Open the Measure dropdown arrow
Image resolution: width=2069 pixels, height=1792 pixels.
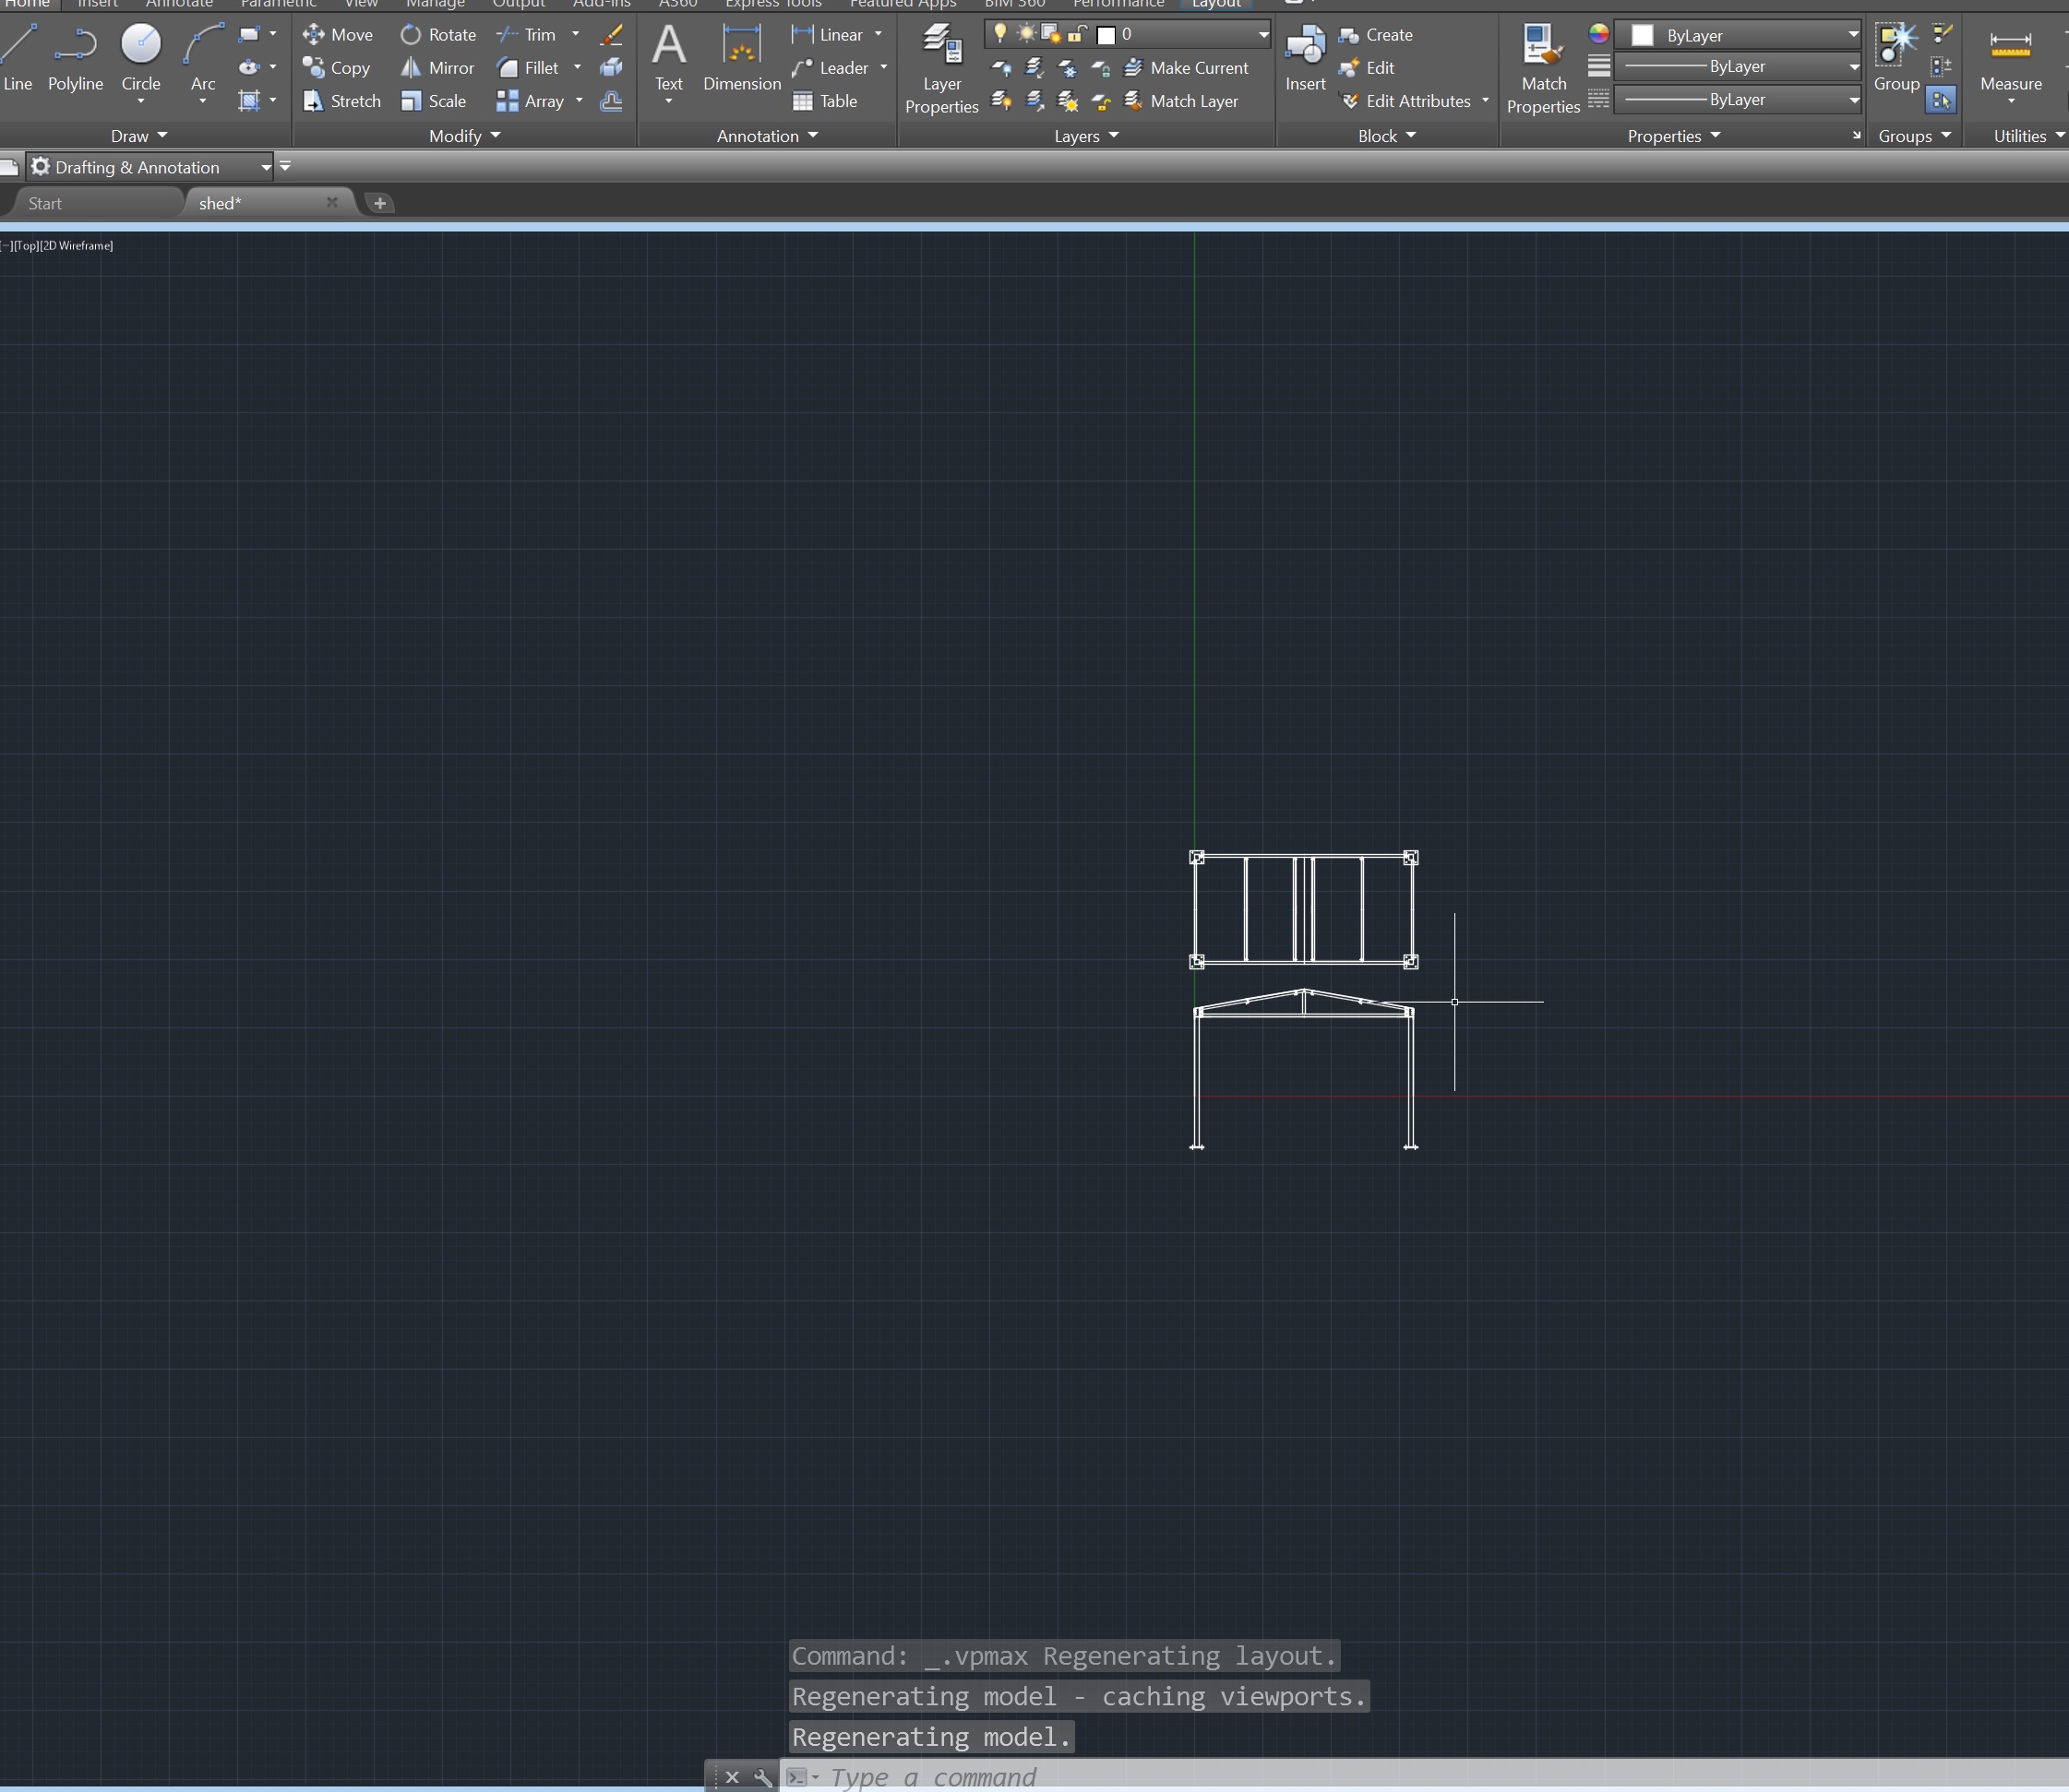[2012, 100]
